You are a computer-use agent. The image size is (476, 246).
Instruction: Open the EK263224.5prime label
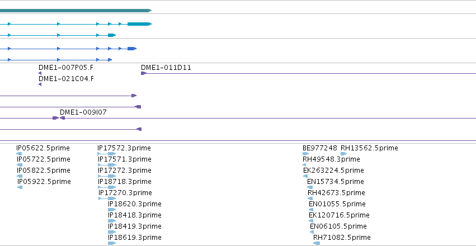click(333, 170)
